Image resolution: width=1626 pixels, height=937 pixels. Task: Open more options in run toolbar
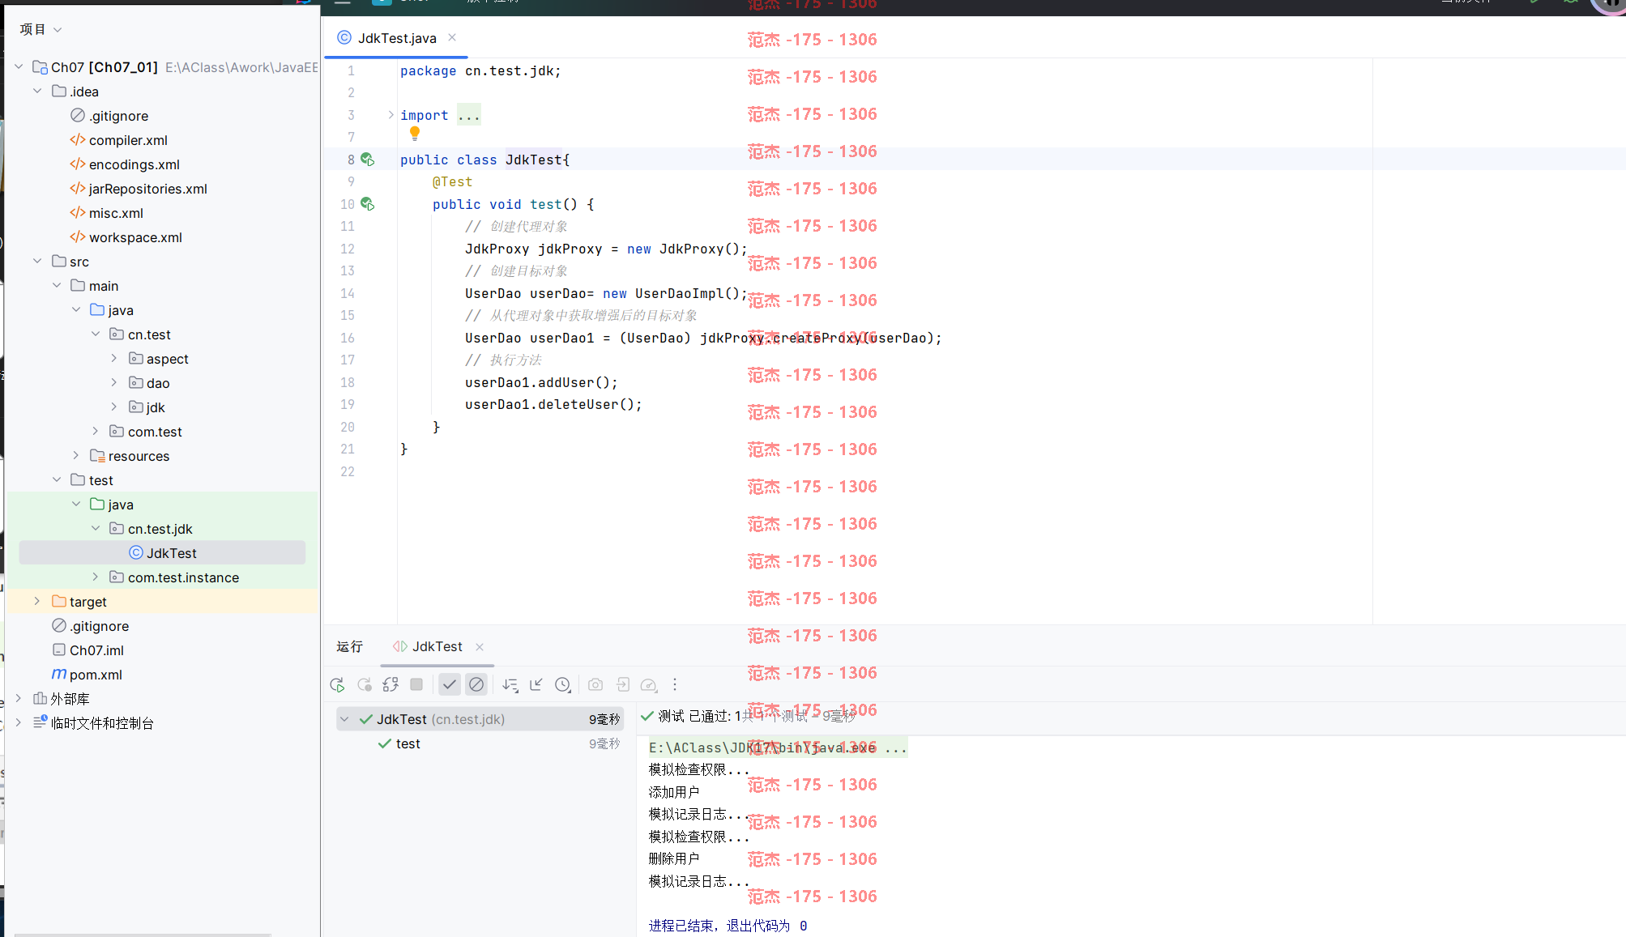click(x=675, y=685)
